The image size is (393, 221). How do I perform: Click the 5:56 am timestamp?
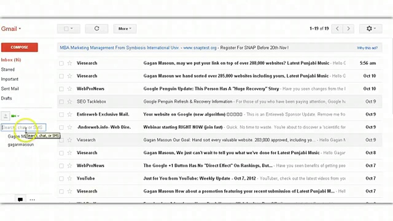(368, 63)
